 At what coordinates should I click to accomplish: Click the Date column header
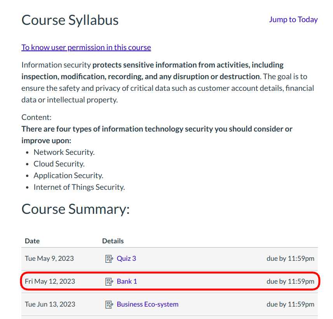pyautogui.click(x=32, y=241)
